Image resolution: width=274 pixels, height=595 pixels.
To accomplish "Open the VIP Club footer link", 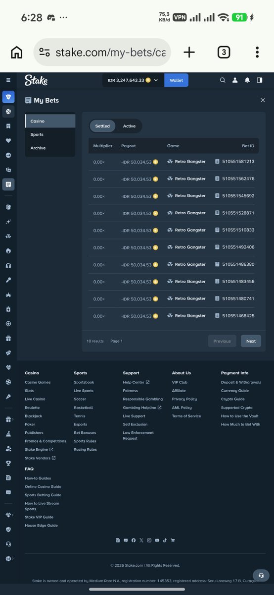I will 180,382.
